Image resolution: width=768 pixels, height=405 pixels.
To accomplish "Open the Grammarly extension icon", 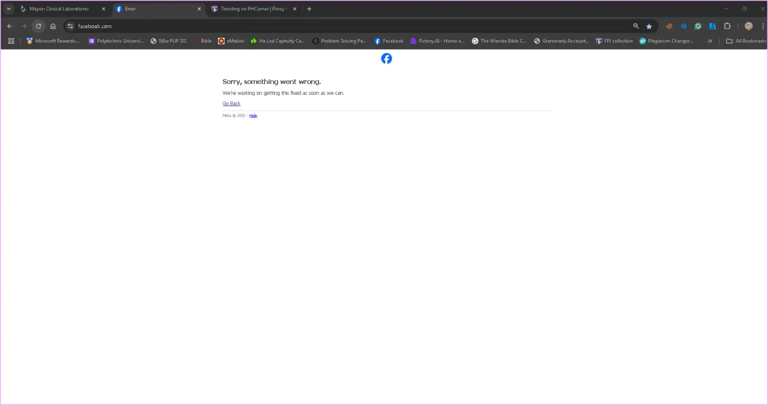I will (x=698, y=26).
